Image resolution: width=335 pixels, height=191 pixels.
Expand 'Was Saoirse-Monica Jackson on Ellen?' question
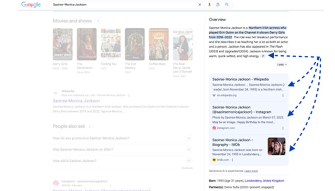189,149
